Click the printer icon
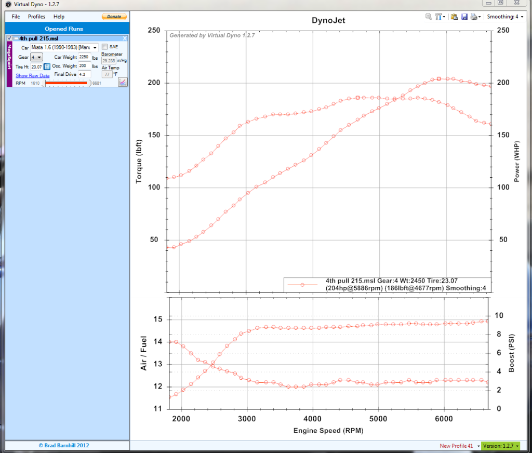This screenshot has height=453, width=532. (474, 17)
